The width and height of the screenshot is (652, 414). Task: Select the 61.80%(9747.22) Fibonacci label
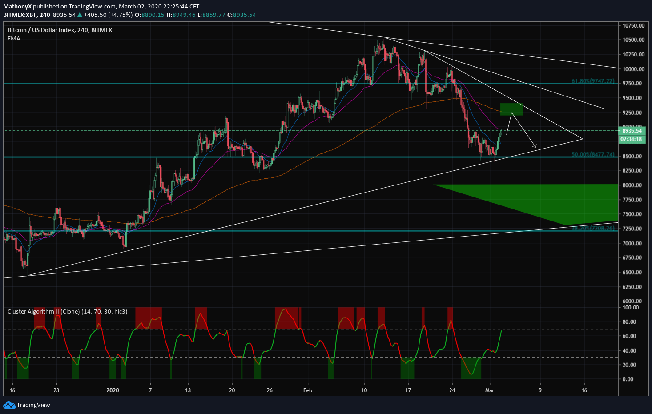pos(593,81)
